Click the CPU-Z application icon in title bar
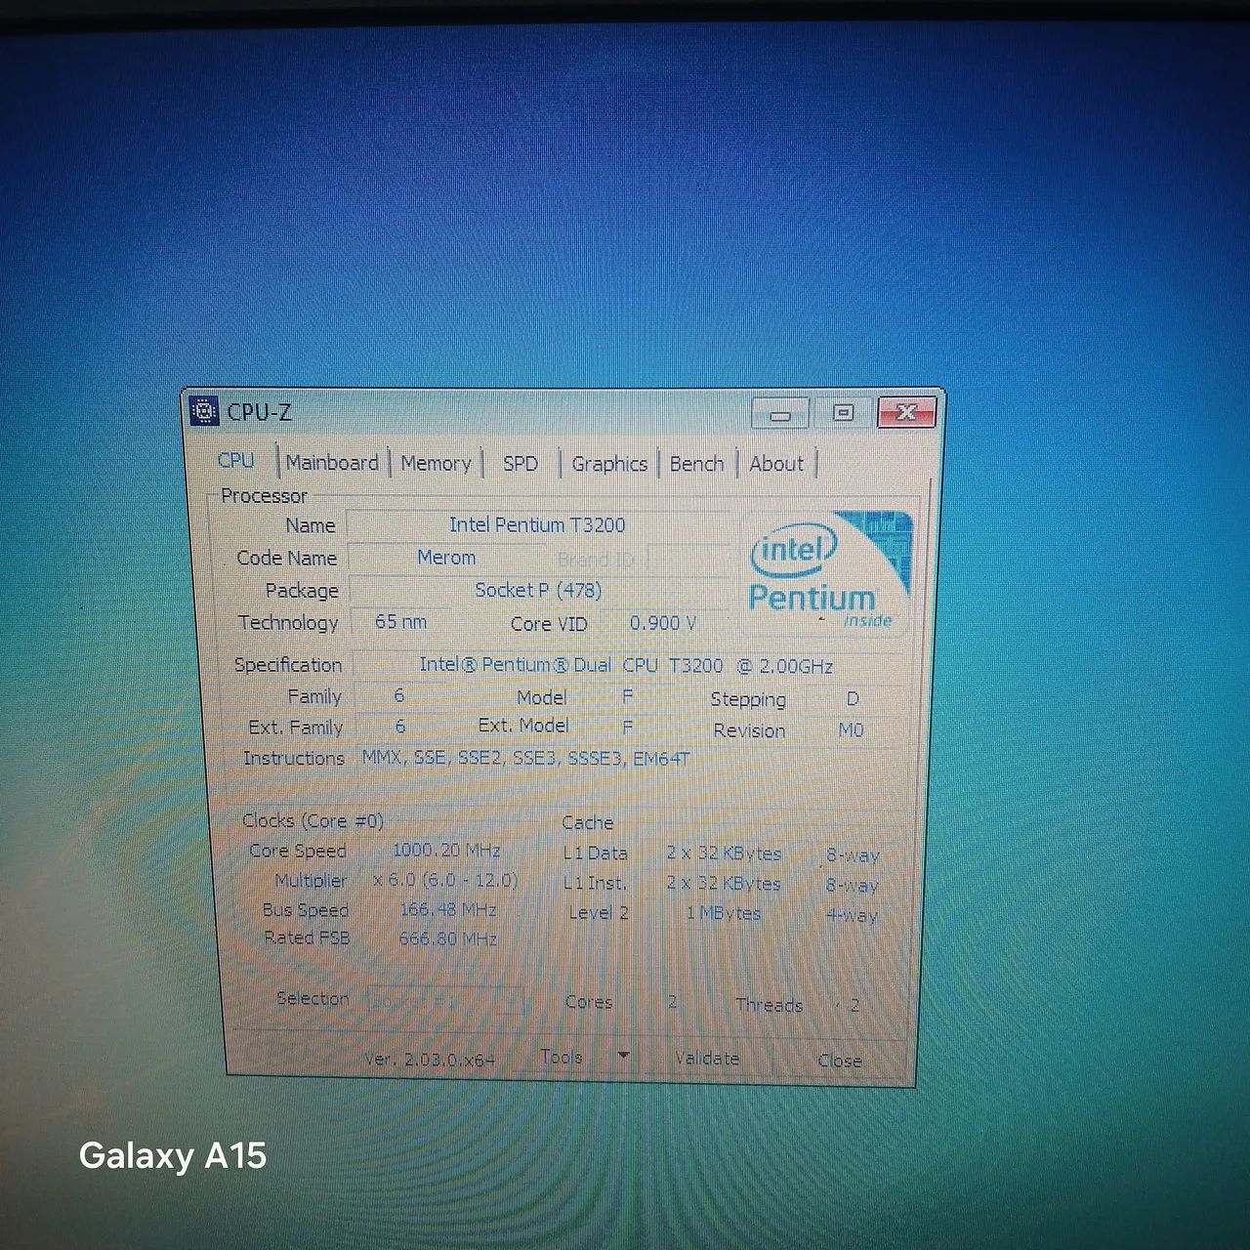 [x=204, y=412]
